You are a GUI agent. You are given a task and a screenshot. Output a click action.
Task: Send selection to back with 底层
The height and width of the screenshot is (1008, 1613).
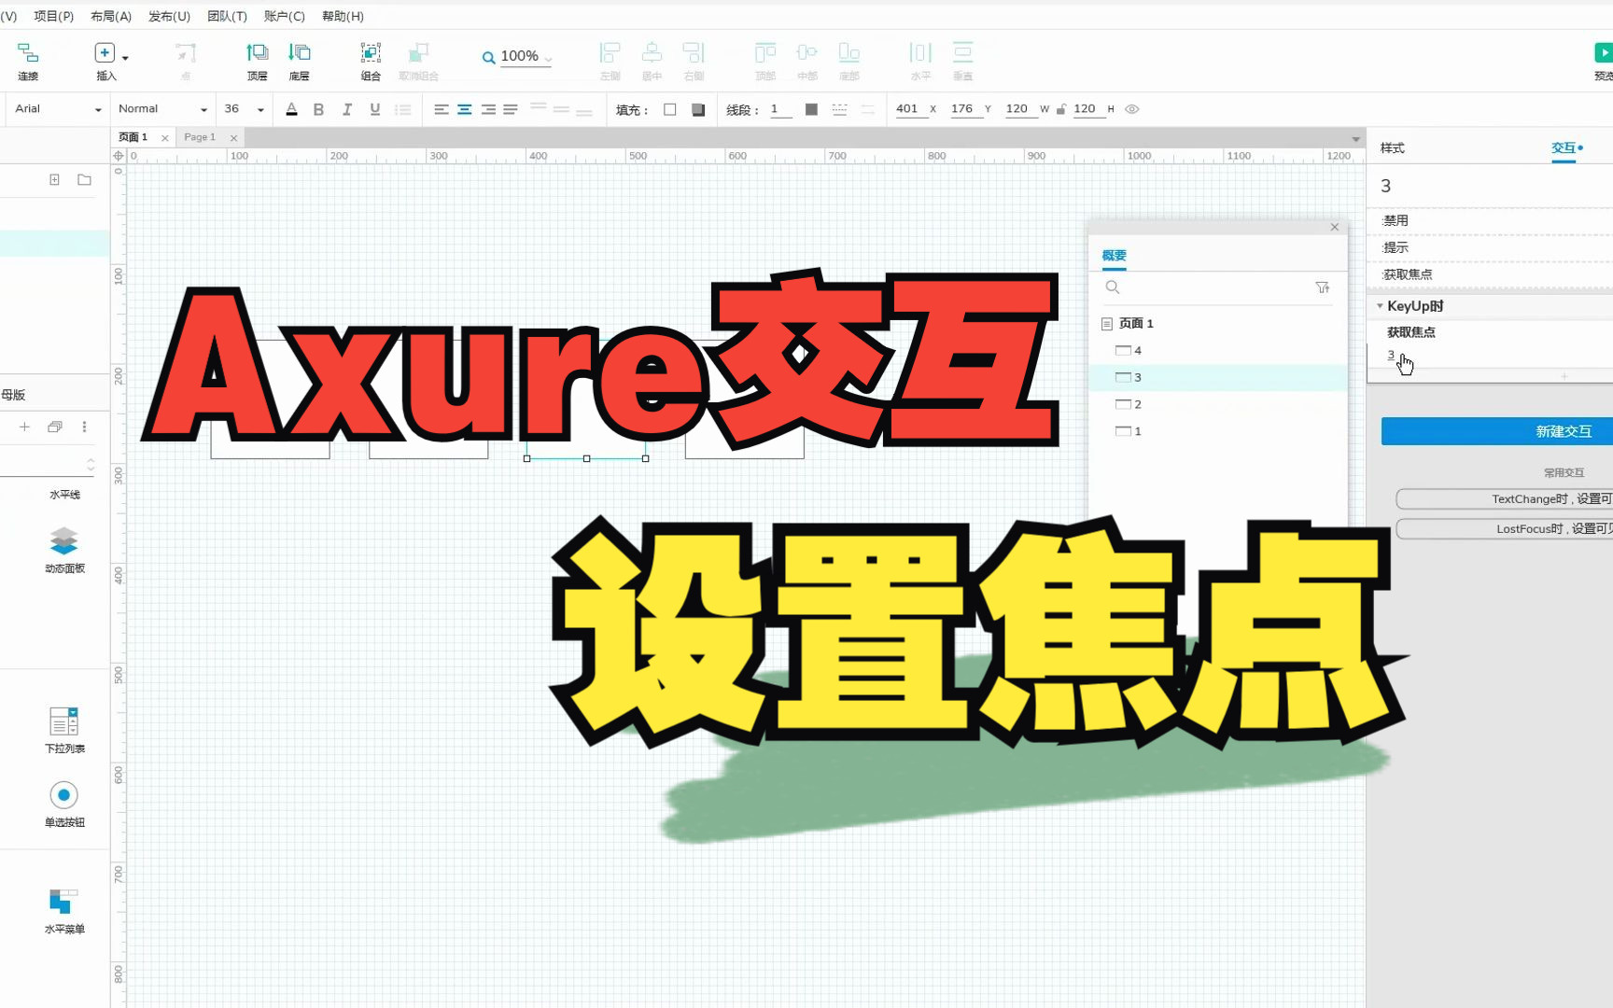point(299,61)
